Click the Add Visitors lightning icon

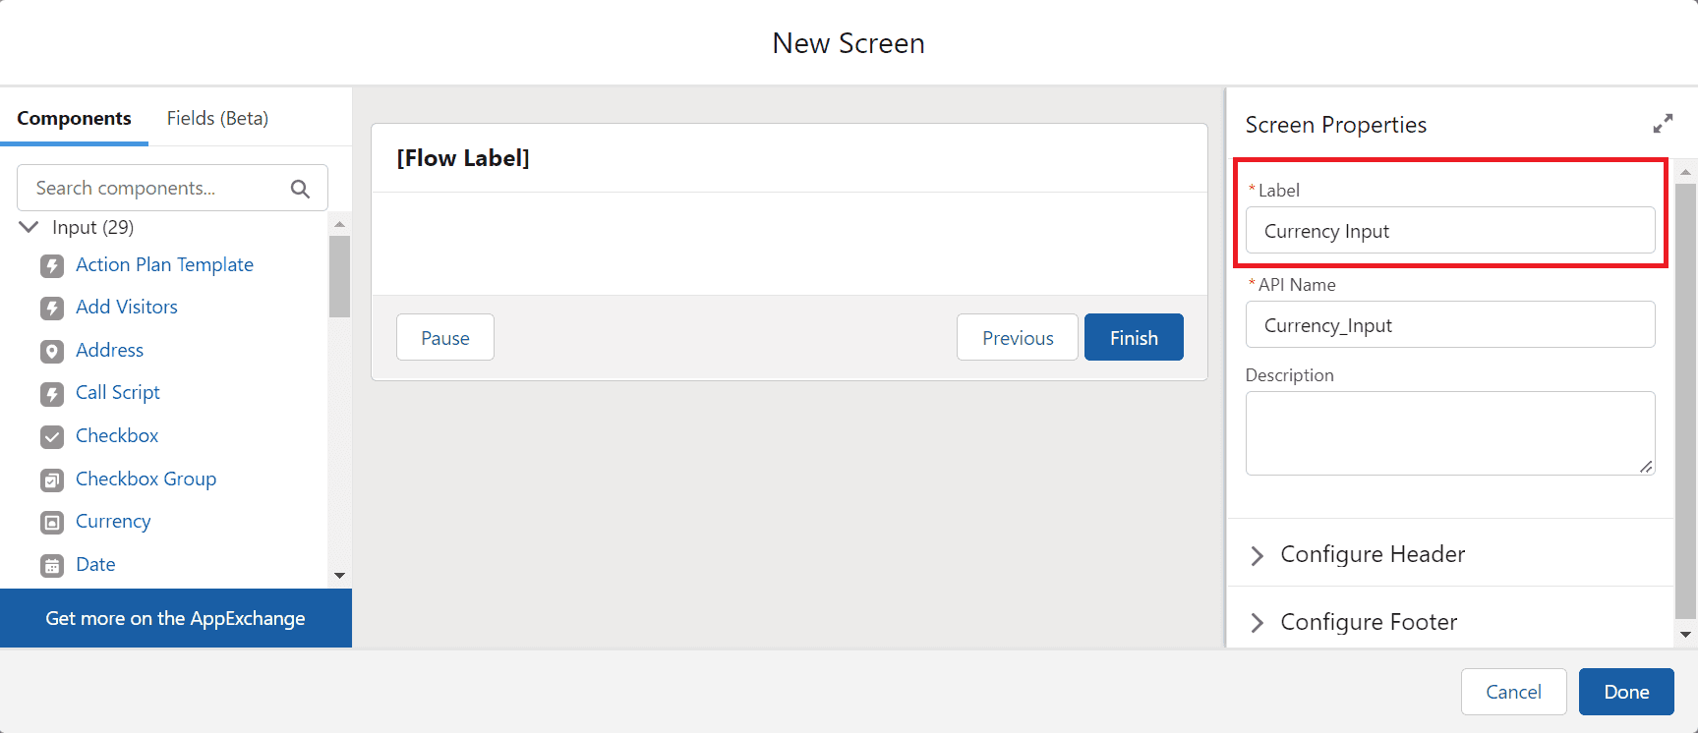(x=52, y=308)
